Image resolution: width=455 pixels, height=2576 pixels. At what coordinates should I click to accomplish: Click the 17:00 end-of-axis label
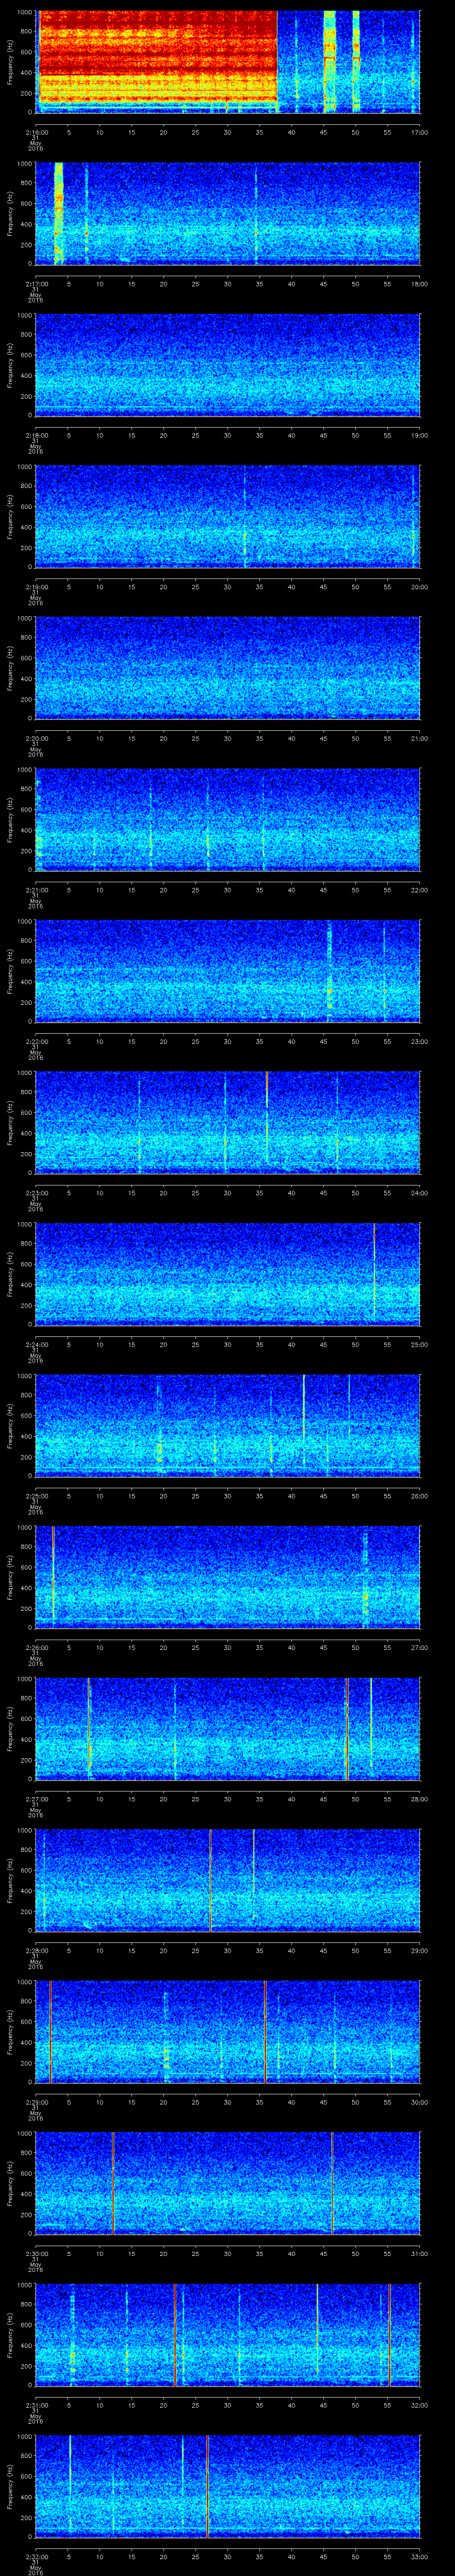419,132
